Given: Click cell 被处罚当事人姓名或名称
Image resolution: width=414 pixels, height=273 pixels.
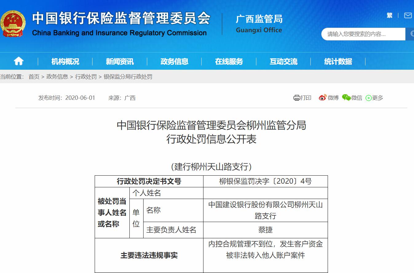Looking at the screenshot, I should tap(112, 213).
